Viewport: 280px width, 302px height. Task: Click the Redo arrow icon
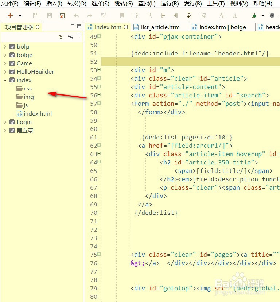[90, 15]
